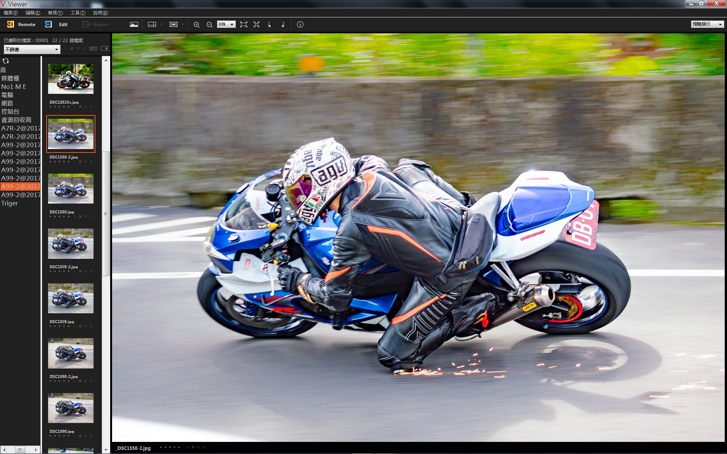Viewport: 727px width, 454px height.
Task: Select the No1 M E tree entry
Action: tap(14, 87)
